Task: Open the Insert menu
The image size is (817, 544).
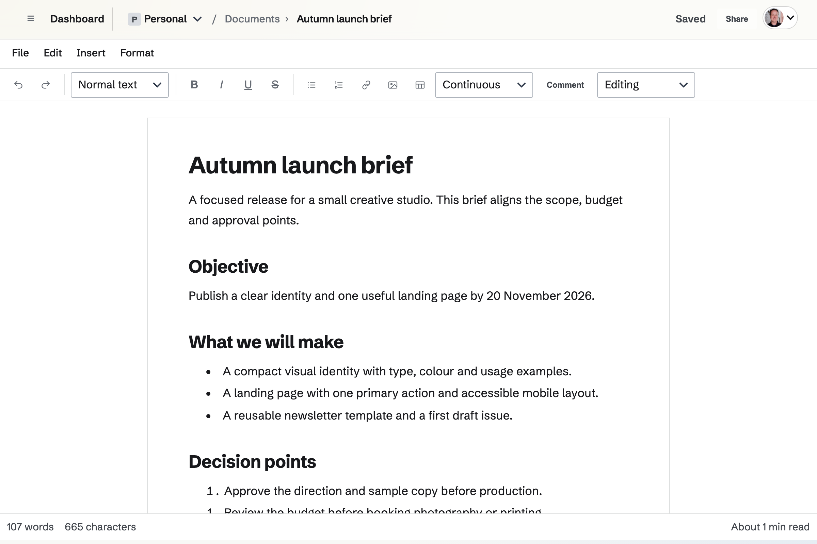Action: [x=91, y=53]
